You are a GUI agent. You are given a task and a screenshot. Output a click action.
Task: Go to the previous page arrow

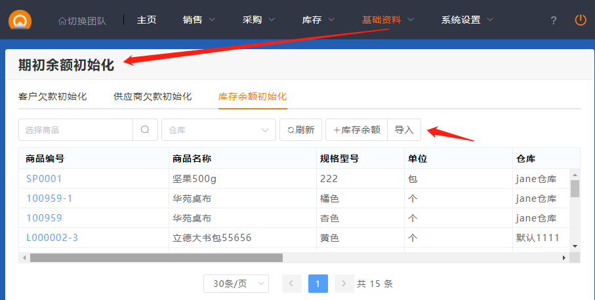292,284
